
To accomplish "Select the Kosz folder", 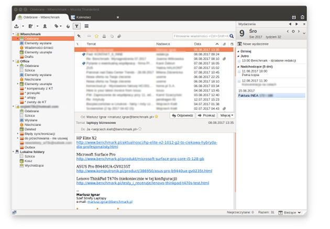I will pos(28,161).
